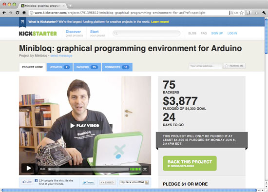This screenshot has height=192, width=268.
Task: Copy the kck.st short link icon
Action: click(147, 182)
